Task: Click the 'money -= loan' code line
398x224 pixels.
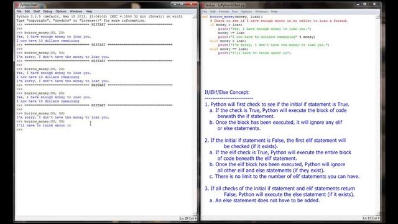Action: tap(231, 33)
